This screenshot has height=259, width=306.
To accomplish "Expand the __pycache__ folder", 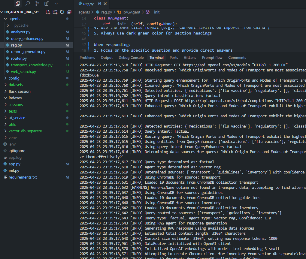I will pyautogui.click(x=21, y=25).
